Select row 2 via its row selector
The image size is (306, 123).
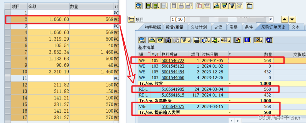[x=8, y=20]
